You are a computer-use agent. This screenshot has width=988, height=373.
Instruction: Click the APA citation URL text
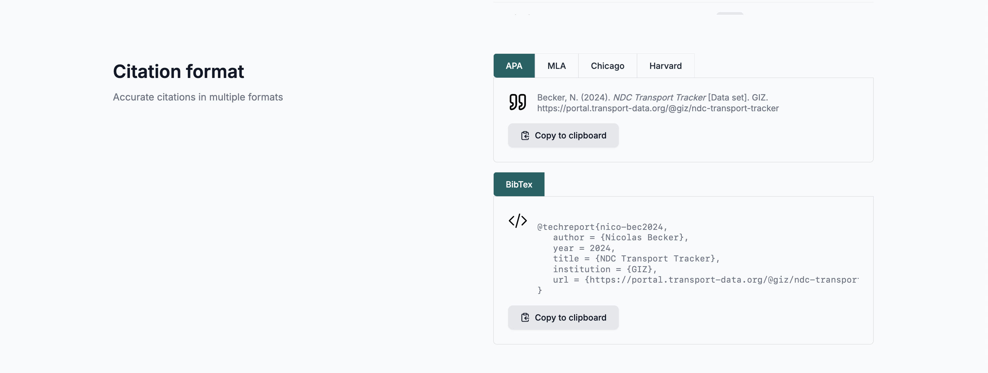pos(658,109)
